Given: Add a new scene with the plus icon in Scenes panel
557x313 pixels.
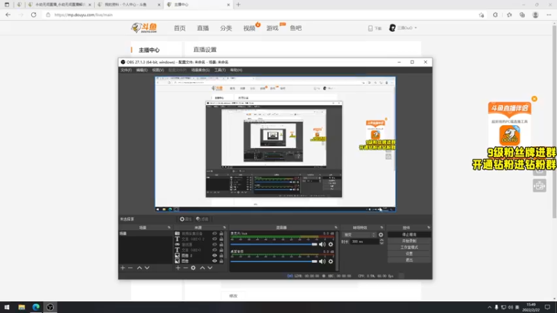Looking at the screenshot, I should pyautogui.click(x=123, y=268).
